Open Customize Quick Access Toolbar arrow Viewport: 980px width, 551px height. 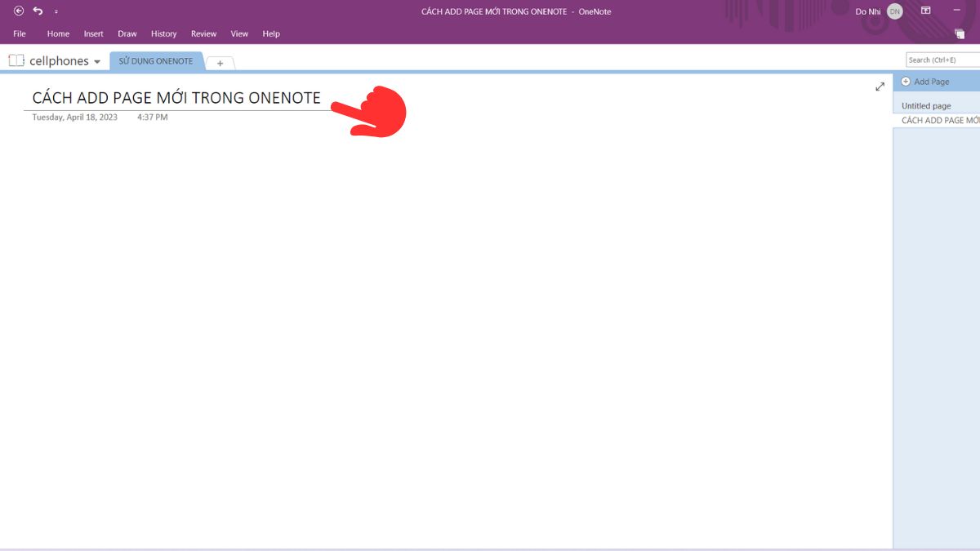[x=56, y=12]
